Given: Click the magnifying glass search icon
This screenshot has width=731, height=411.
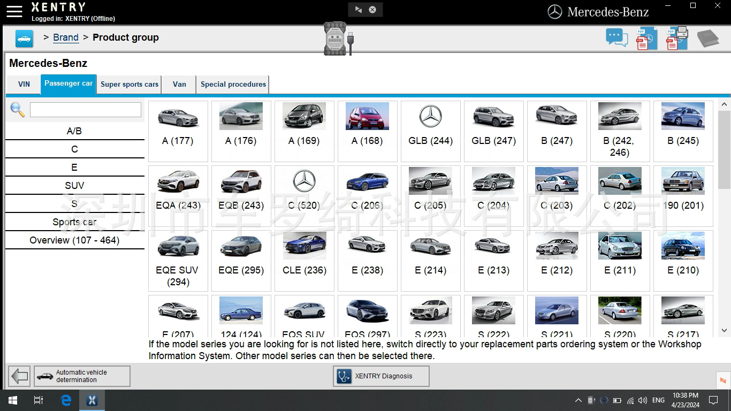Looking at the screenshot, I should click(x=18, y=110).
